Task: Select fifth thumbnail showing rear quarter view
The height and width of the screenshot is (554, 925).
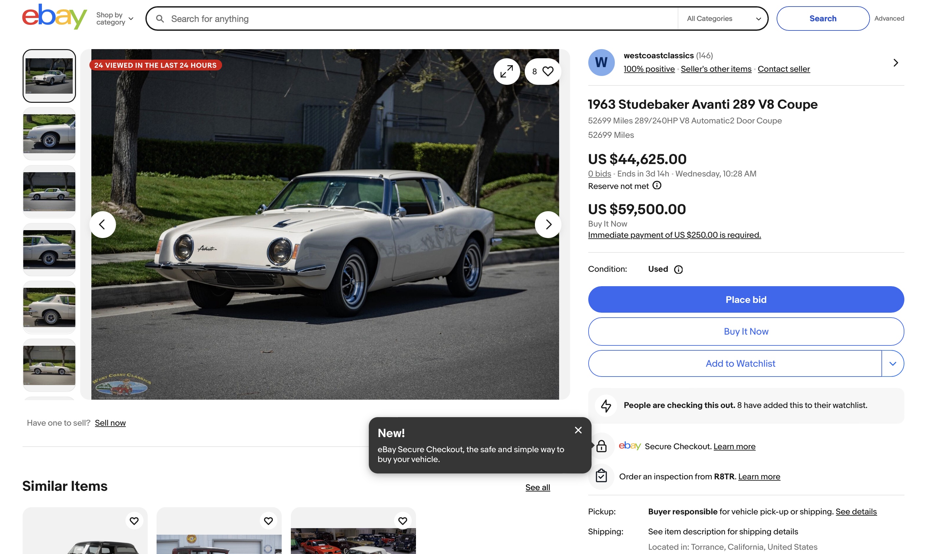Action: [49, 307]
